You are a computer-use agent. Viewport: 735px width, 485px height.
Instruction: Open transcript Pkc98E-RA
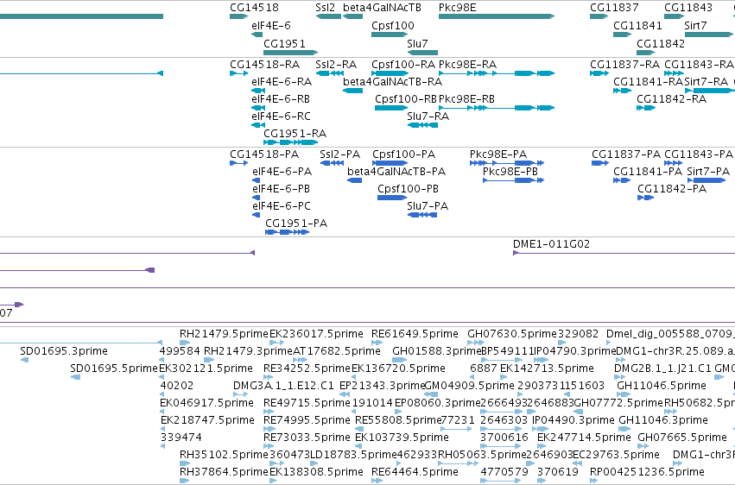468,64
